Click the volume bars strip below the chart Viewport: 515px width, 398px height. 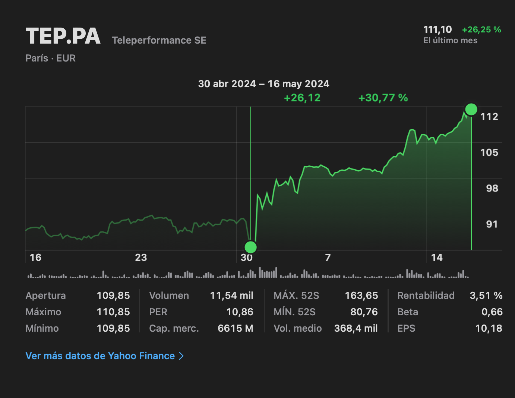(x=248, y=274)
